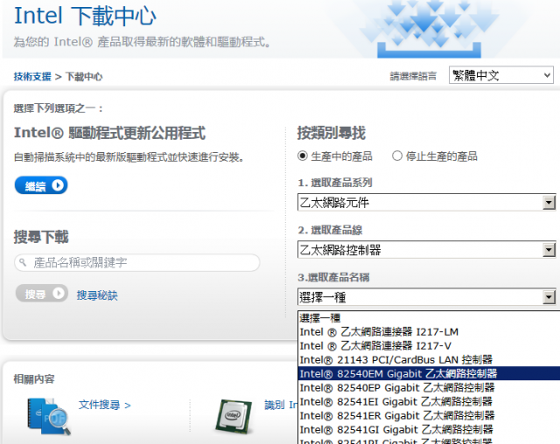This screenshot has height=444, width=560.
Task: Click the 下載中心 breadcrumb text
Action: pyautogui.click(x=84, y=76)
